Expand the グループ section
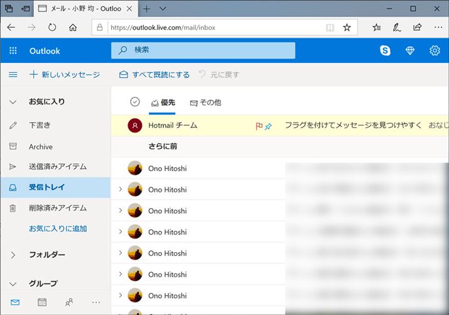The image size is (449, 315). click(x=13, y=284)
